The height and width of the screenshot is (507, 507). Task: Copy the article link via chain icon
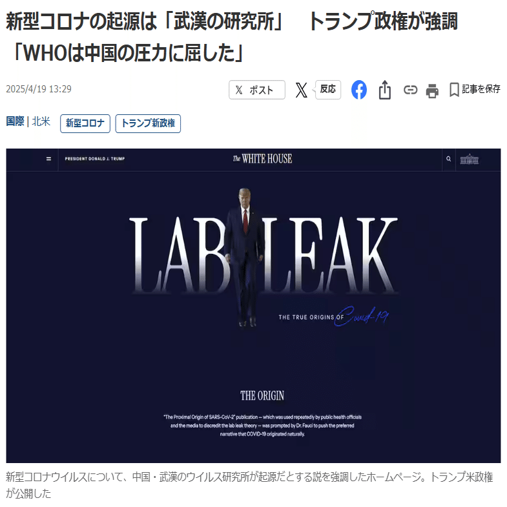click(410, 90)
